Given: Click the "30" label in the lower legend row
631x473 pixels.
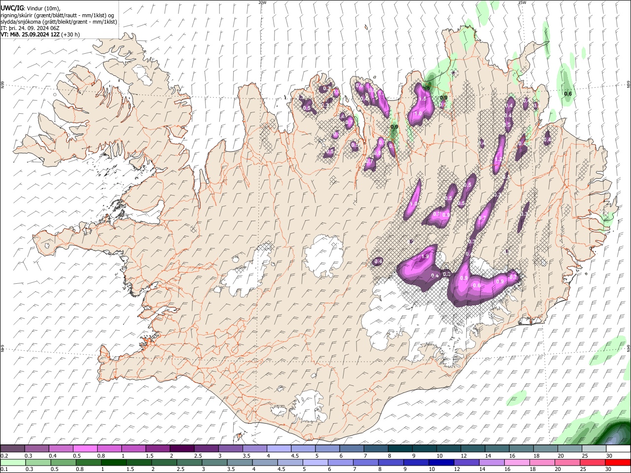Looking at the screenshot, I should pos(607,469).
